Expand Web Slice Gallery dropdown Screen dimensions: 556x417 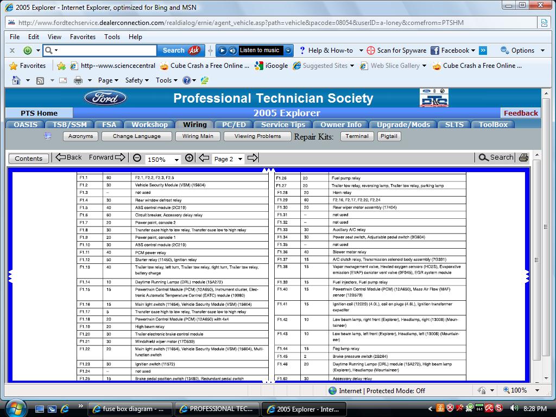(x=424, y=66)
